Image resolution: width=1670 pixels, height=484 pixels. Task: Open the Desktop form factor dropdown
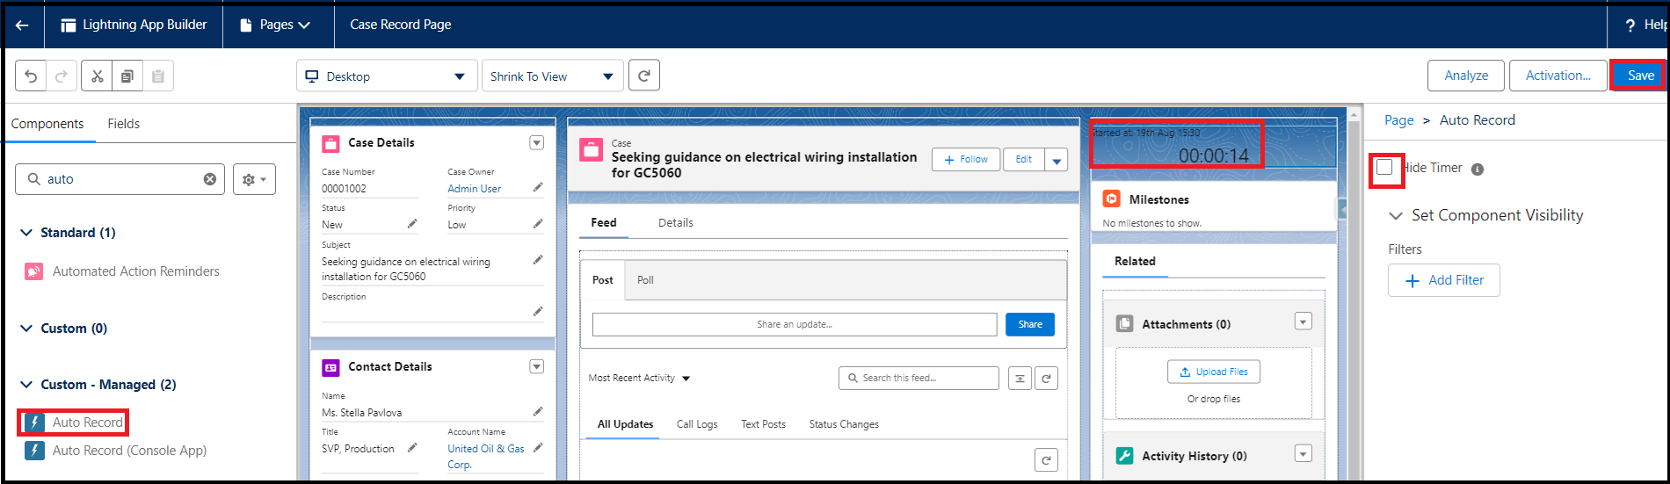(387, 76)
